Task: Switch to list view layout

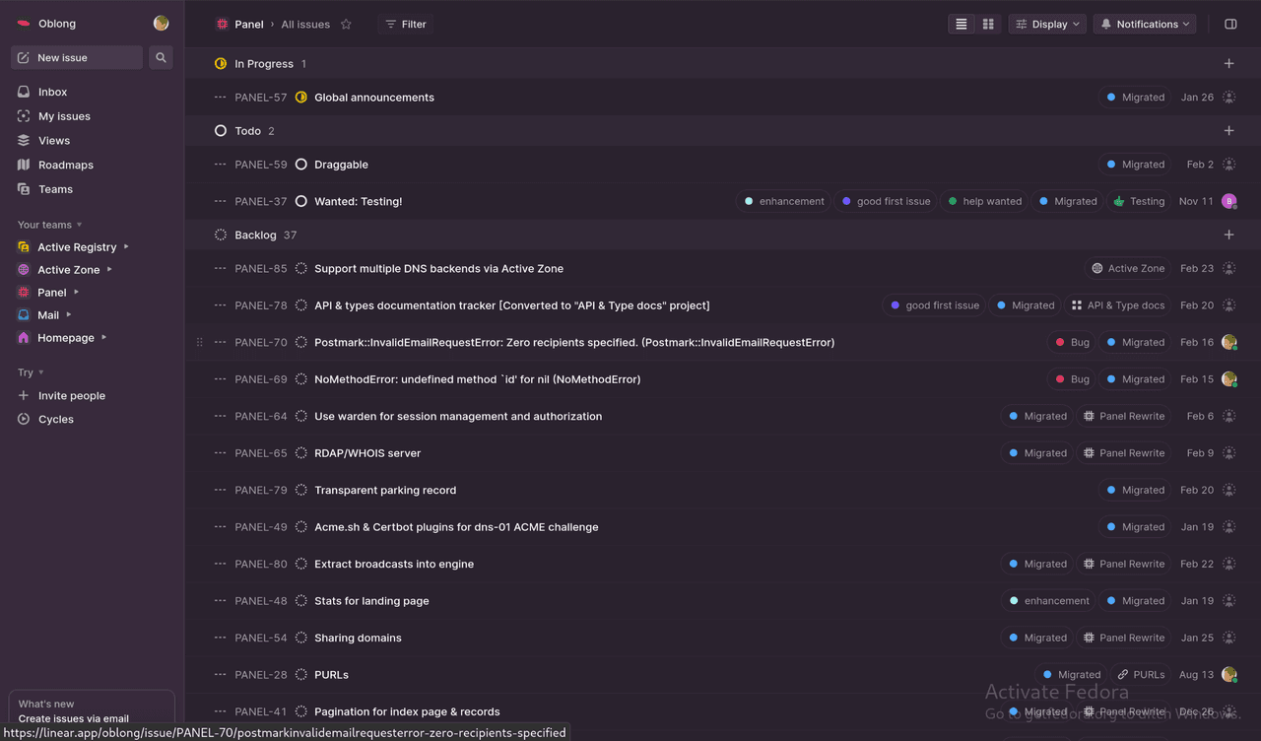Action: [962, 25]
